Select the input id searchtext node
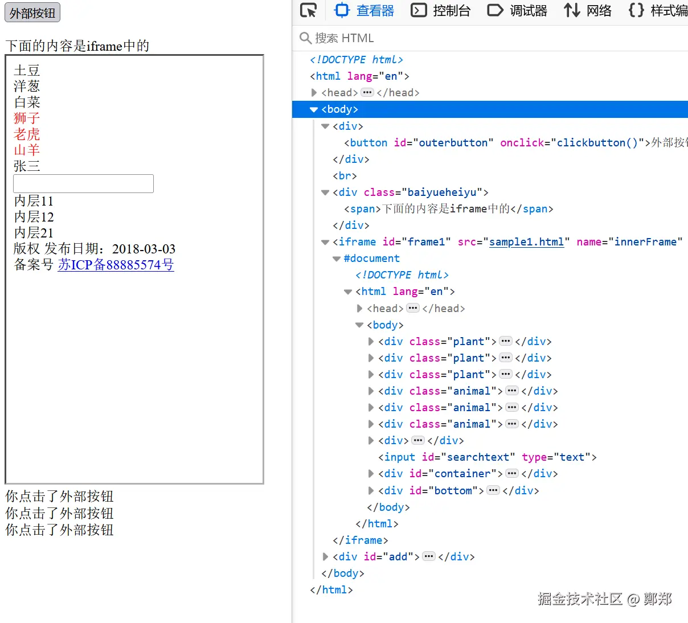The width and height of the screenshot is (688, 623). (488, 457)
